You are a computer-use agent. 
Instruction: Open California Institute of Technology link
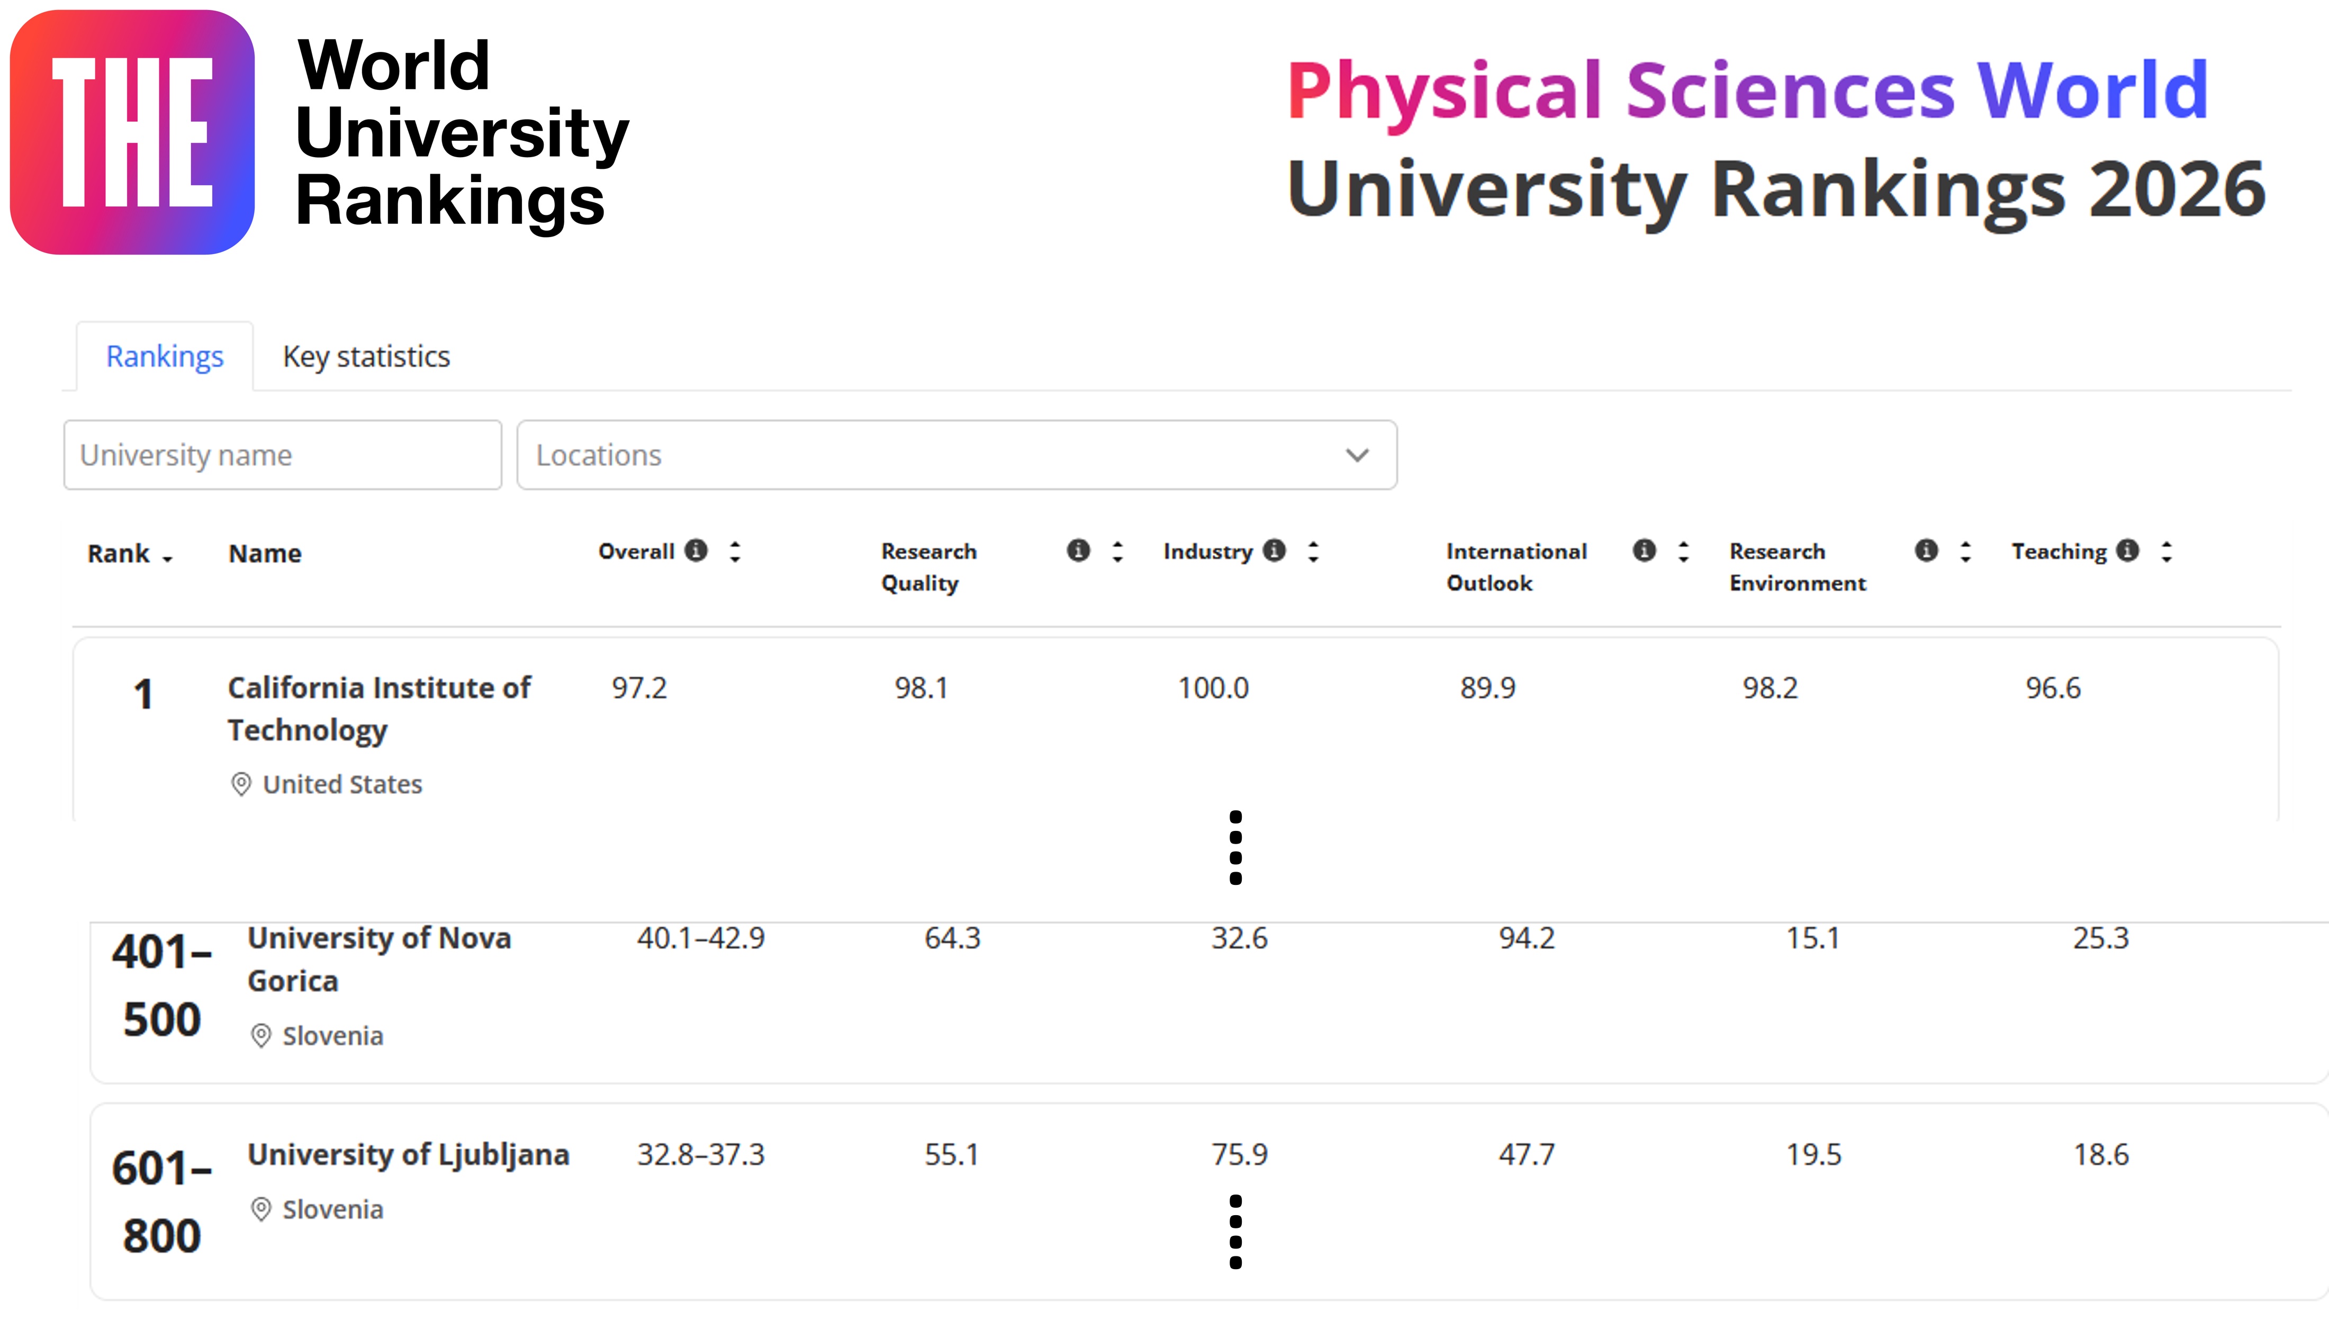click(378, 708)
